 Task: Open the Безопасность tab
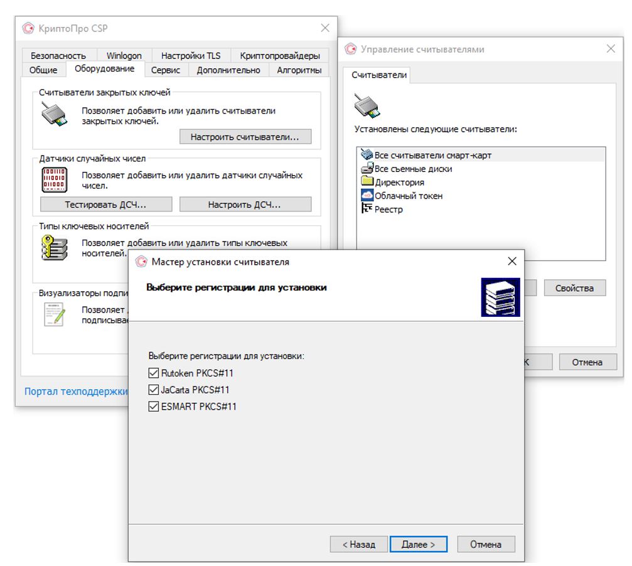click(x=58, y=56)
